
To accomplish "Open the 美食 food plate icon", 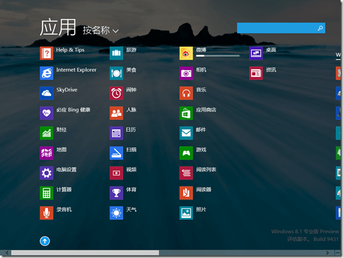I will 116,73.
